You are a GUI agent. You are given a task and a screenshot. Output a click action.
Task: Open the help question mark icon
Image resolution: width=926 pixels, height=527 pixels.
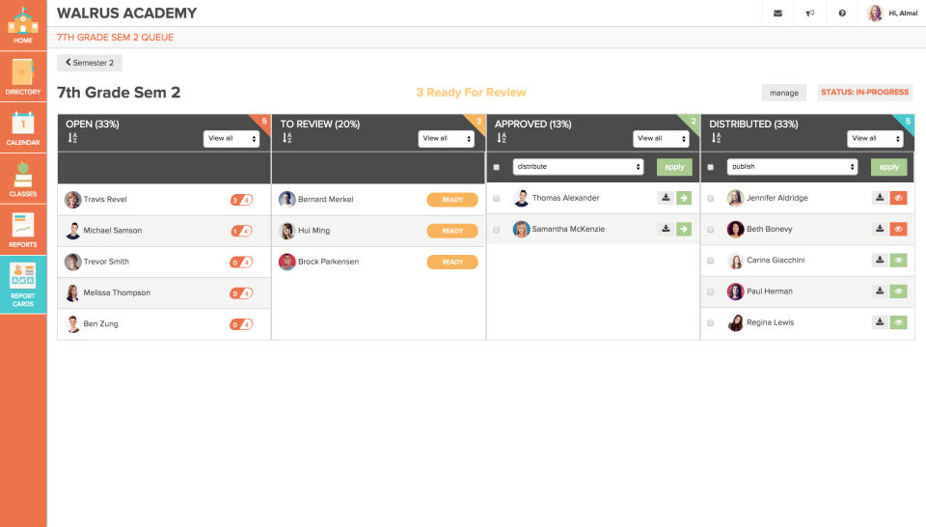click(842, 13)
